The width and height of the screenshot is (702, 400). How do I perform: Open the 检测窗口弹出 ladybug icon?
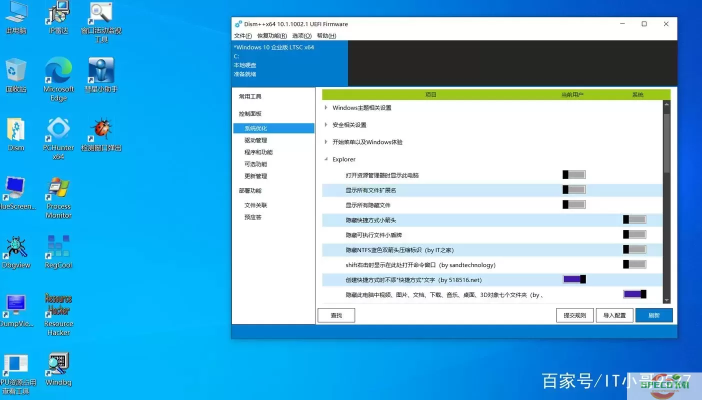tap(101, 135)
